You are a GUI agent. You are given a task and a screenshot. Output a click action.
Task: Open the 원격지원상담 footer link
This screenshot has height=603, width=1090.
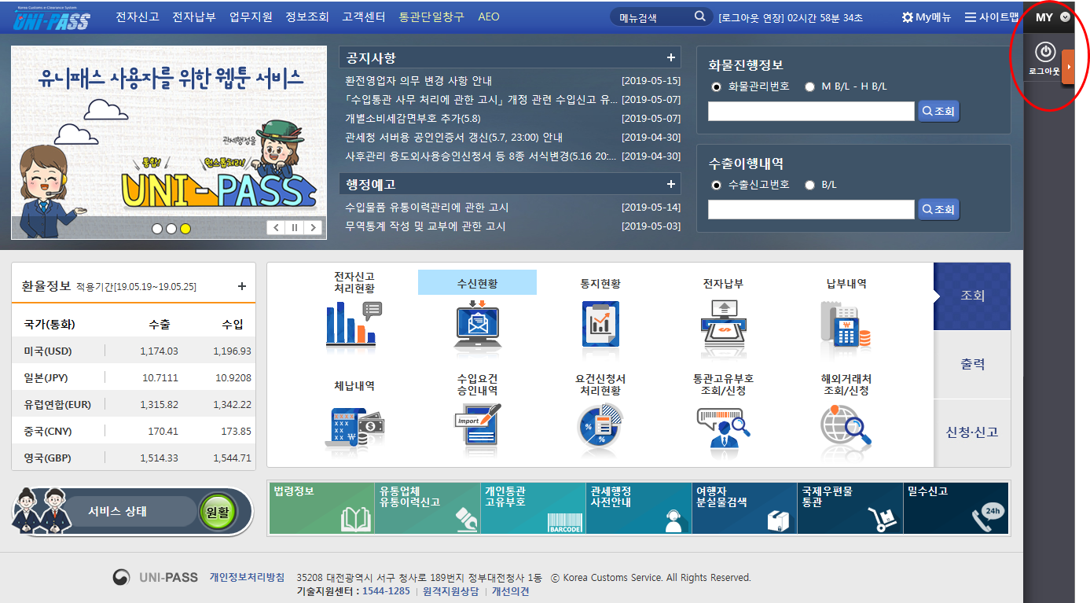click(450, 591)
